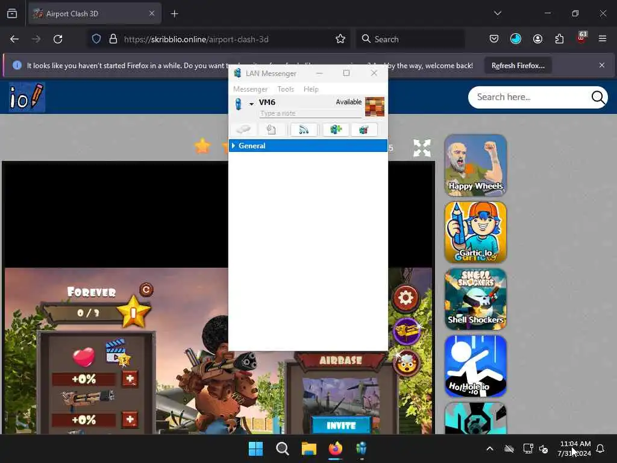Image resolution: width=617 pixels, height=463 pixels.
Task: Open the Pocket save icon
Action: 494,39
